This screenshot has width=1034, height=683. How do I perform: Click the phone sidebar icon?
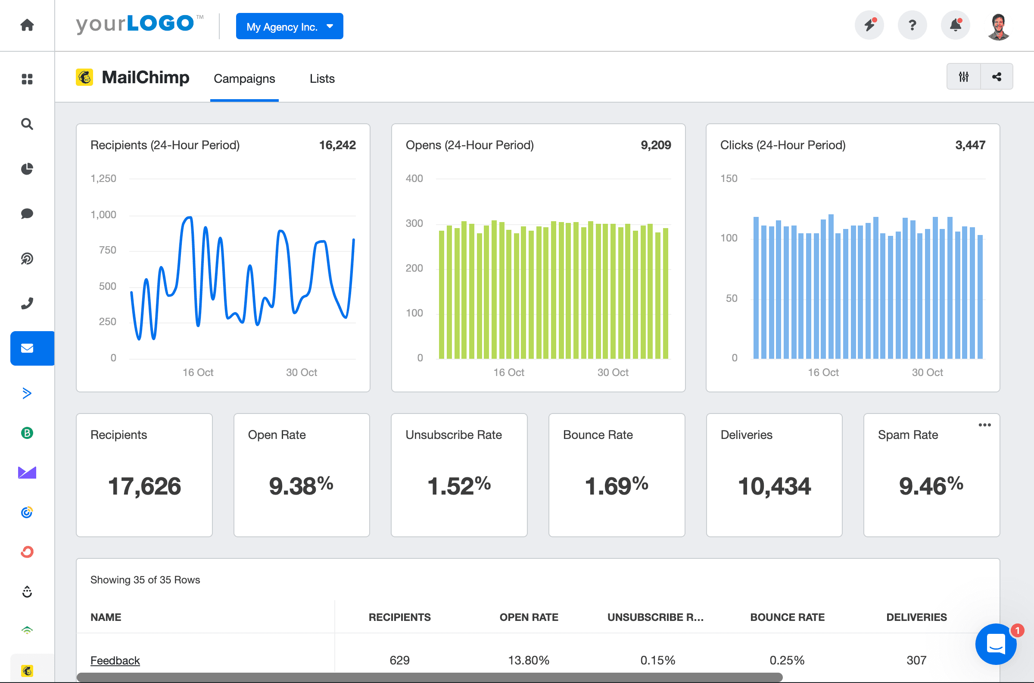click(x=27, y=302)
